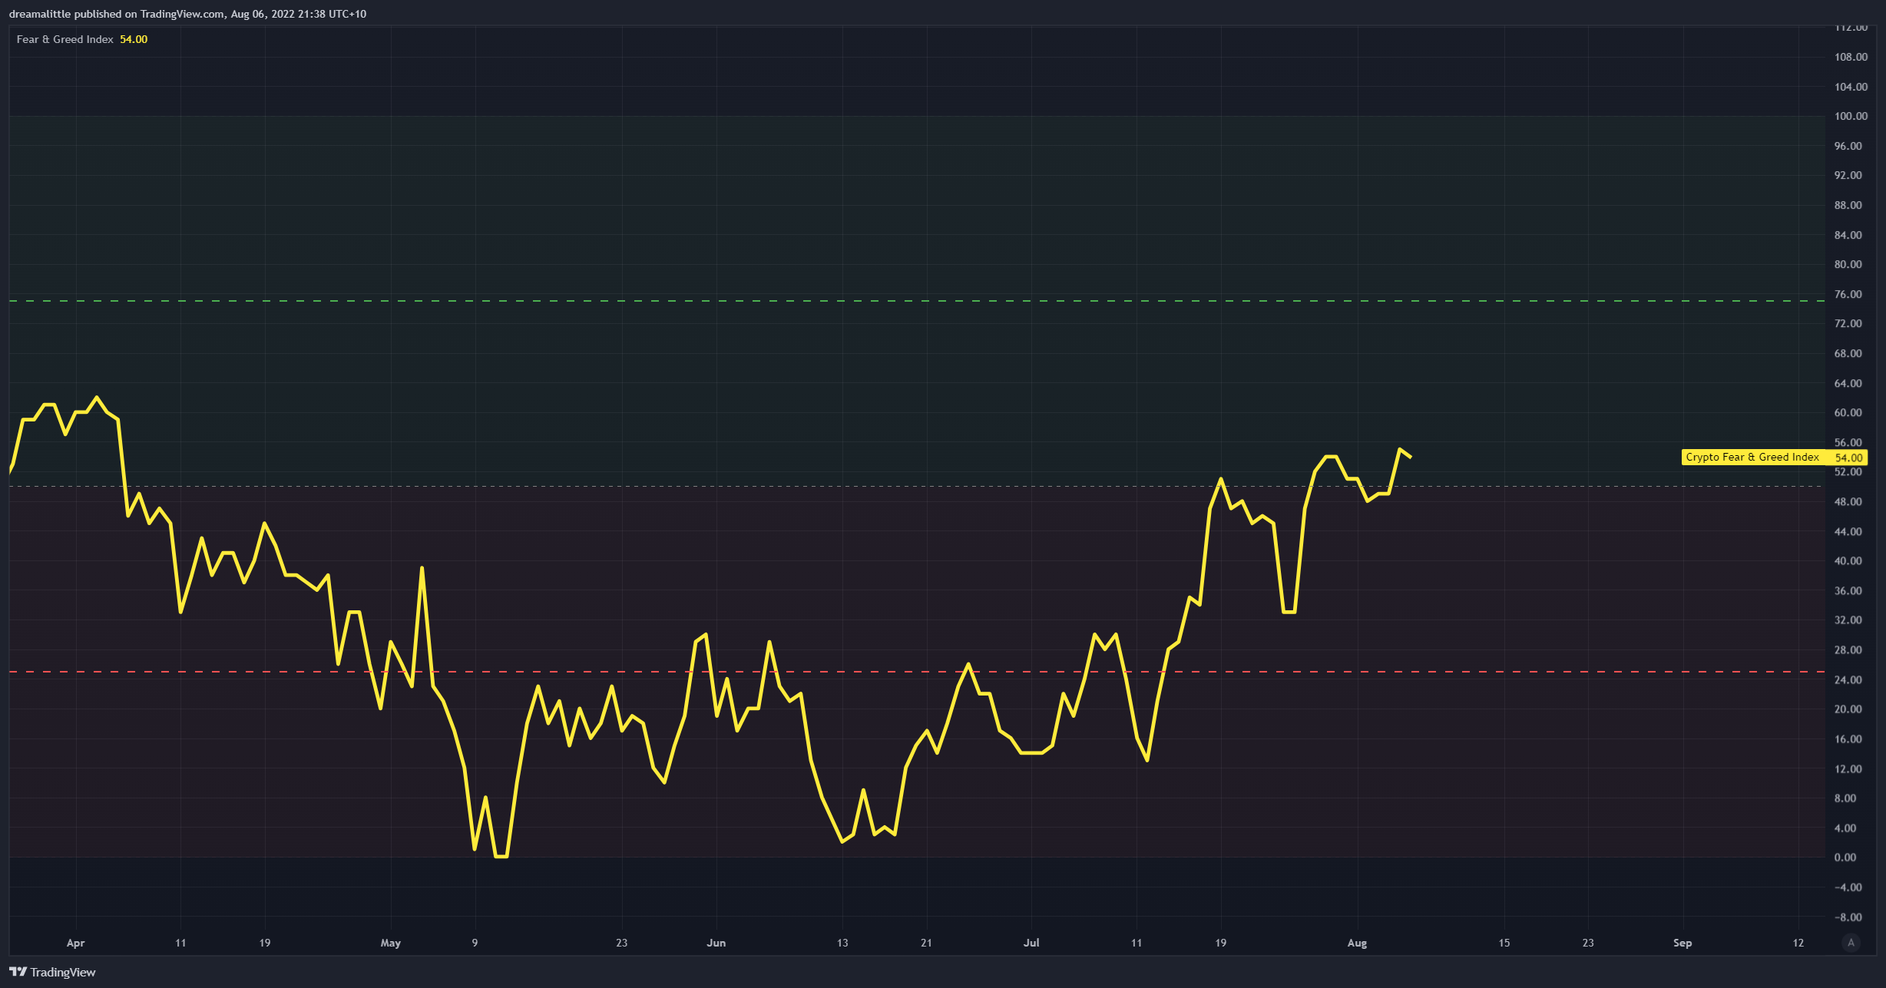Click the green dashed extreme greed line
The height and width of the screenshot is (988, 1886).
coord(917,301)
